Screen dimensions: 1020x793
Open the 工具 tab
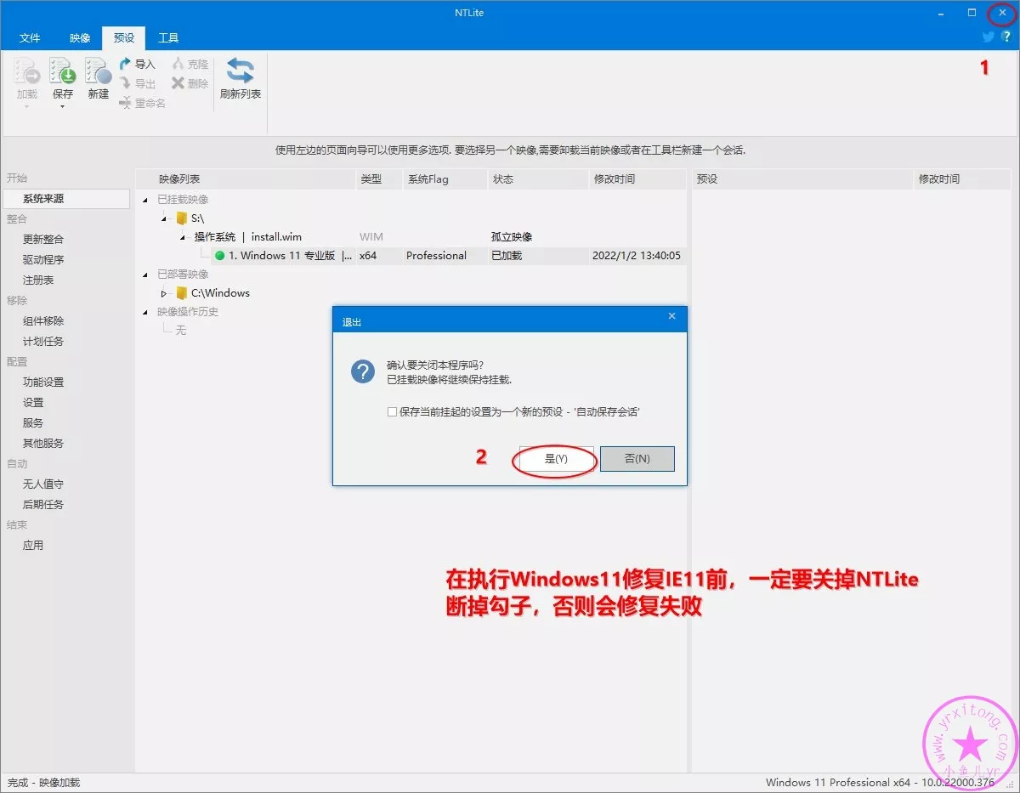[168, 38]
